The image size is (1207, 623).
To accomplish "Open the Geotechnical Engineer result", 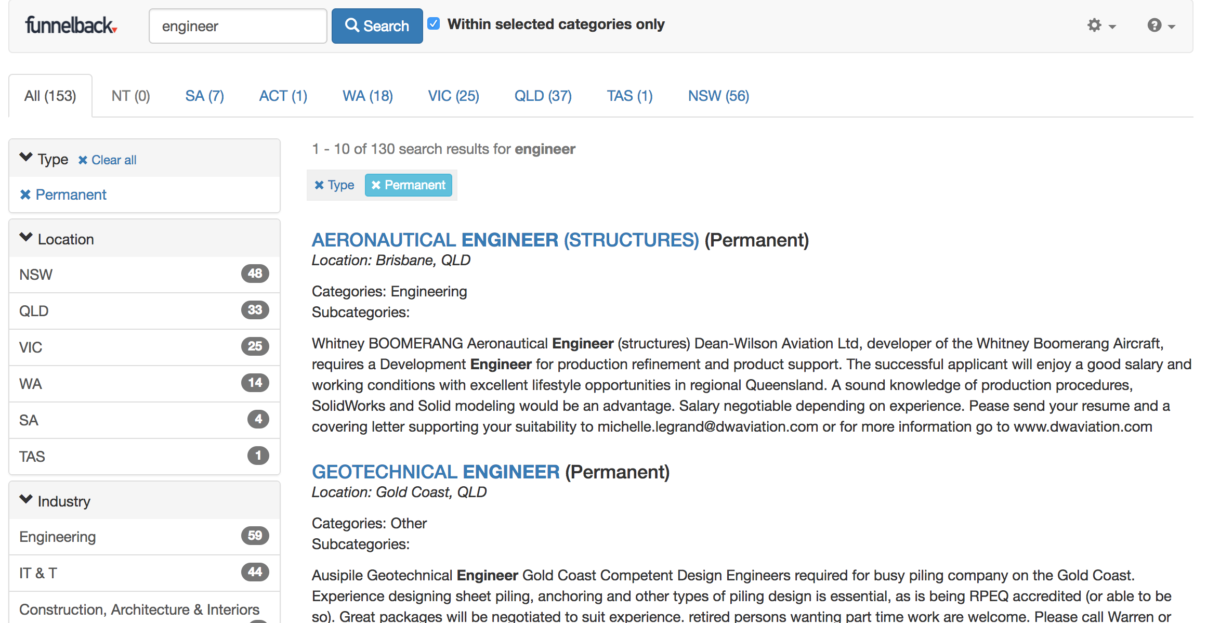I will coord(435,472).
